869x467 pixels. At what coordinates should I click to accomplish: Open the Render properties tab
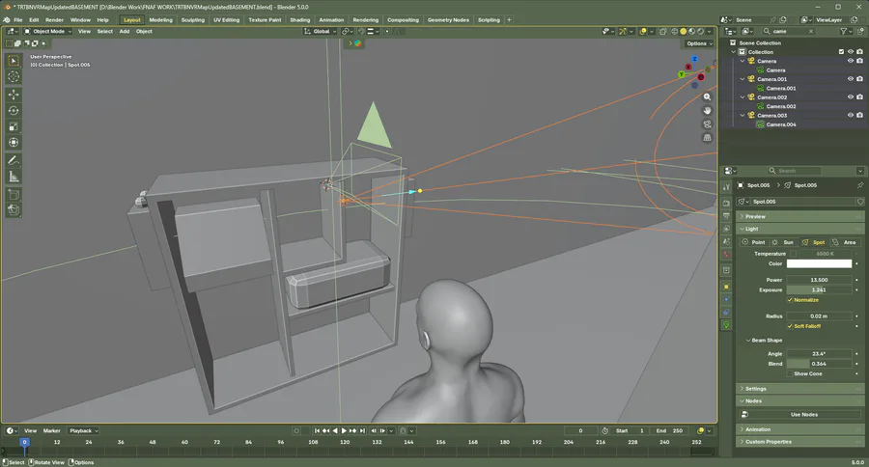click(x=726, y=204)
